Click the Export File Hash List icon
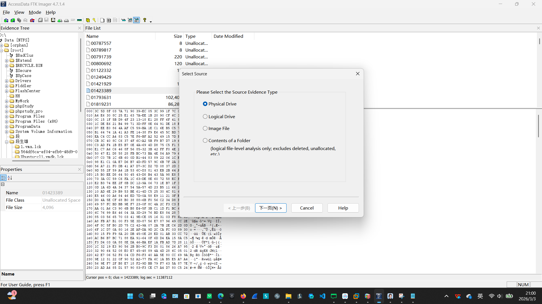This screenshot has height=304, width=542. click(109, 20)
